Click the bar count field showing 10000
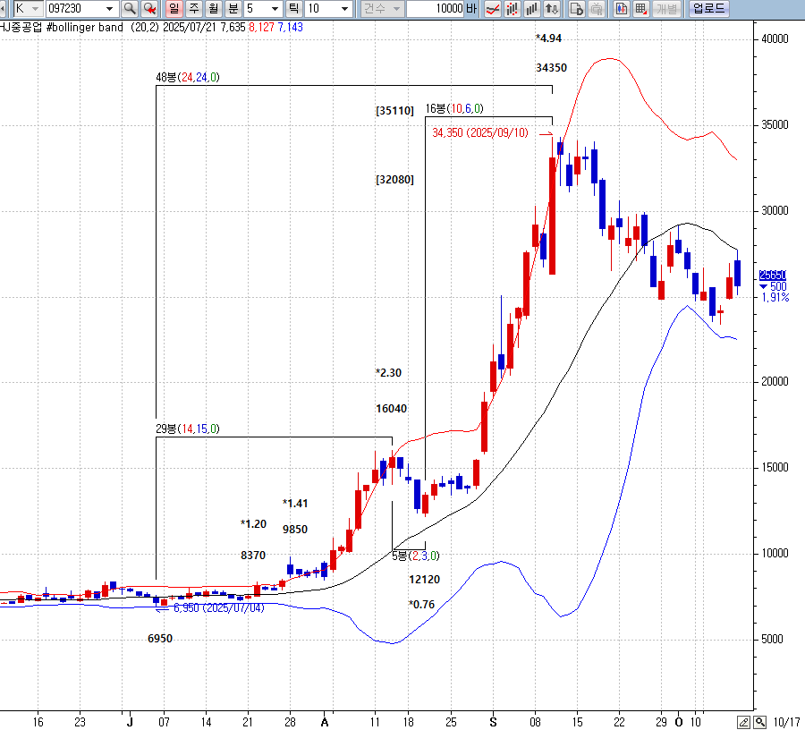The image size is (805, 730). (x=435, y=9)
